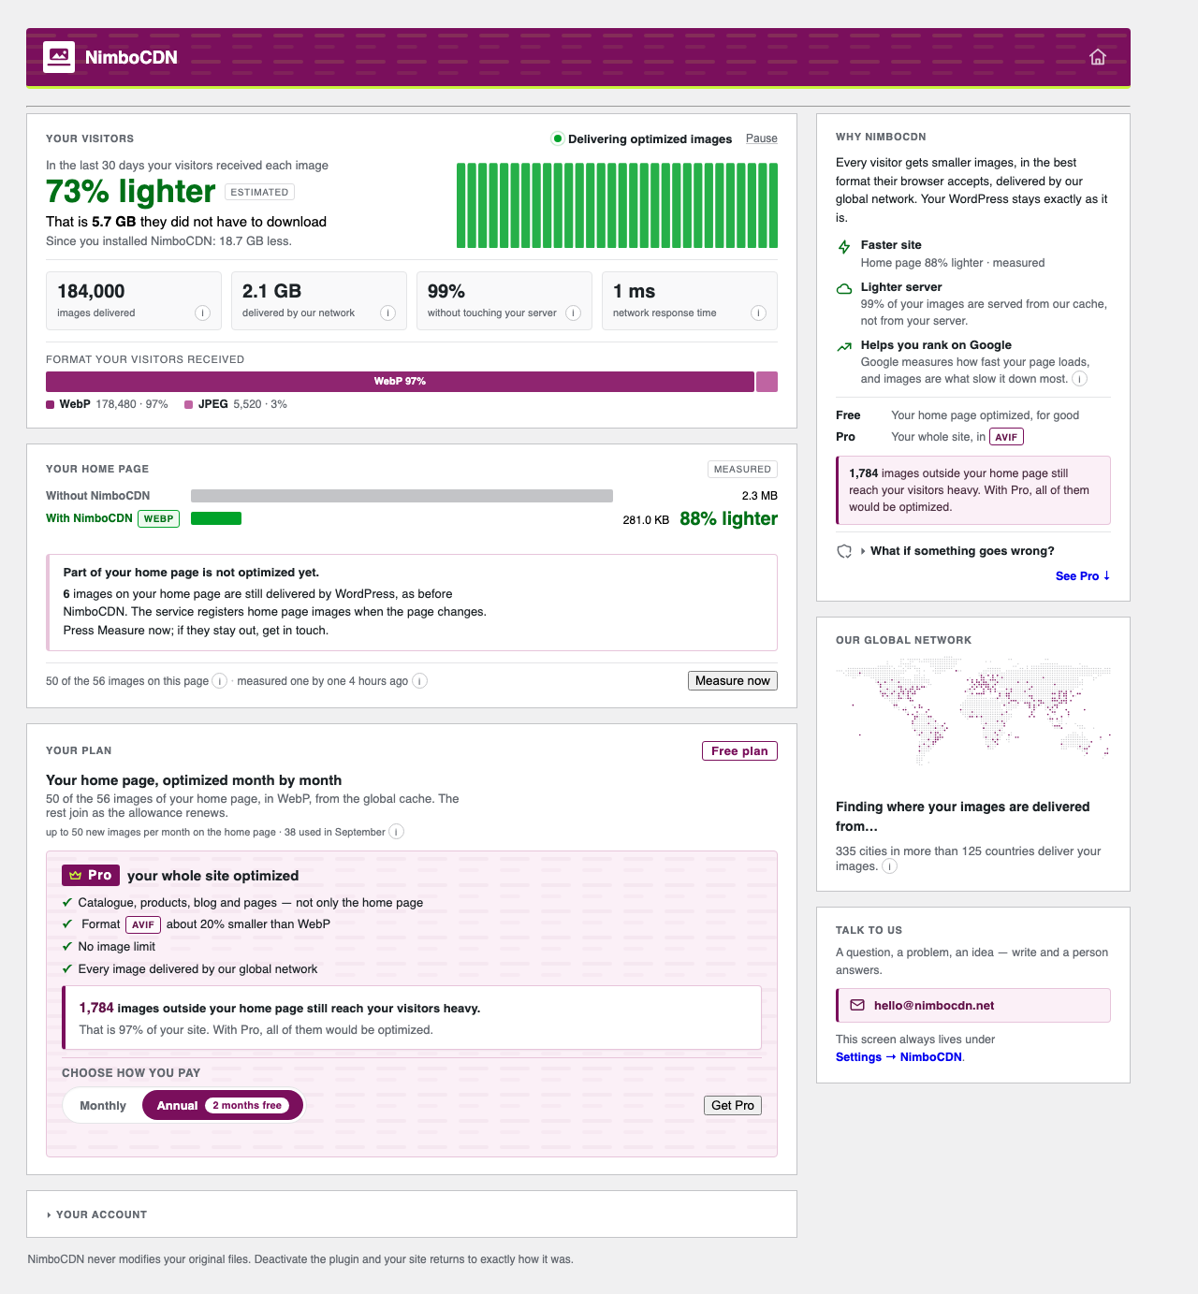Click the shield icon beside What if something goes wrong
This screenshot has height=1294, width=1198.
click(x=844, y=551)
